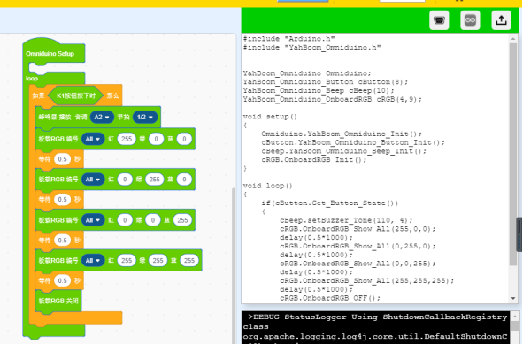The height and width of the screenshot is (344, 523).
Task: Open All dropdown in red 255 RGB block
Action: coord(93,139)
